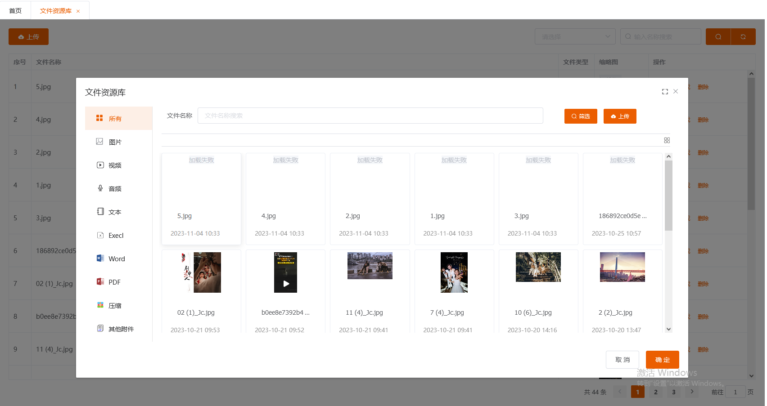Click the 文本 text category icon
This screenshot has height=406, width=767.
click(100, 212)
